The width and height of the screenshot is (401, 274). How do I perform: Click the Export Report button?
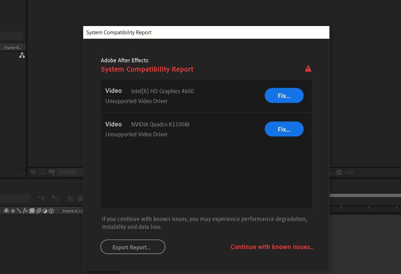[133, 247]
